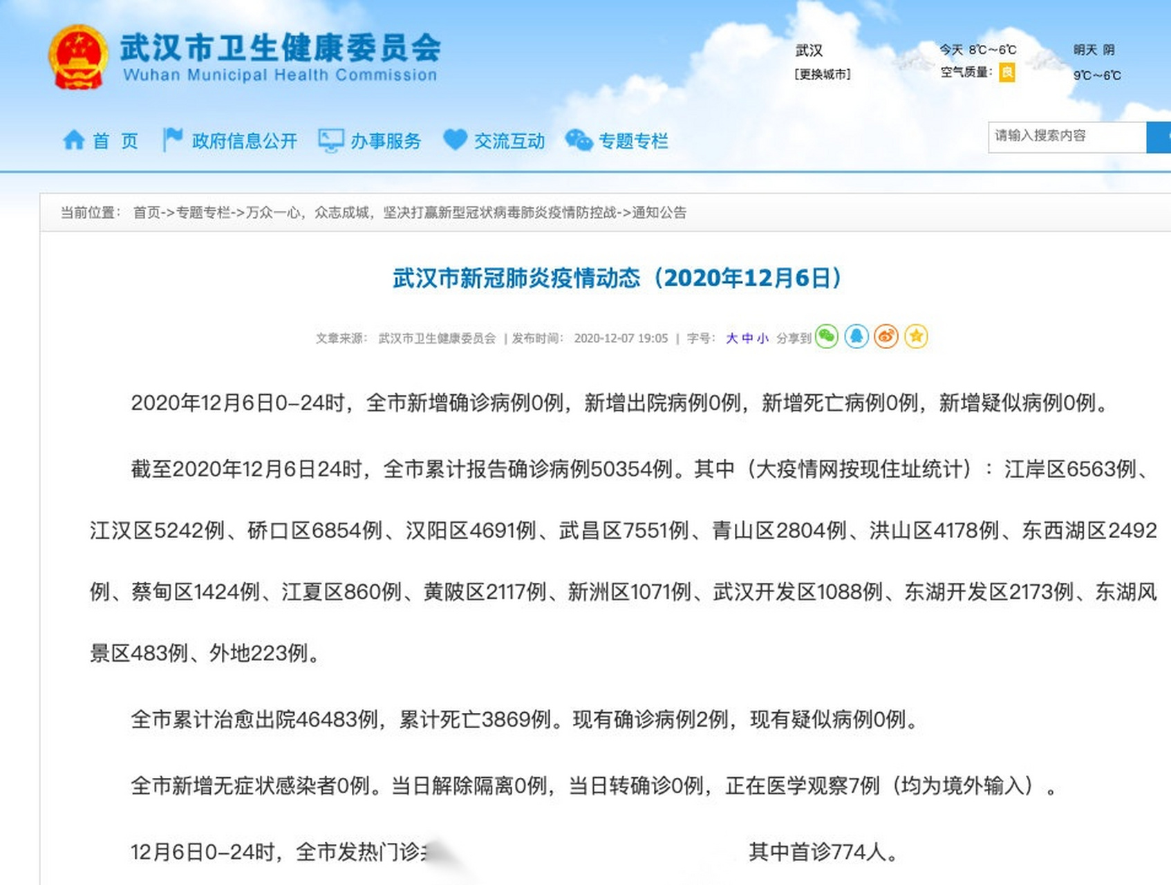Click the publish time 2020-12-07 19:05

click(x=621, y=338)
